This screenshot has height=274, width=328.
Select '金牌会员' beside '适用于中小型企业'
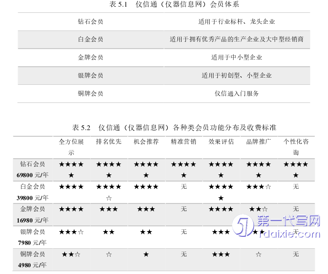[91, 57]
